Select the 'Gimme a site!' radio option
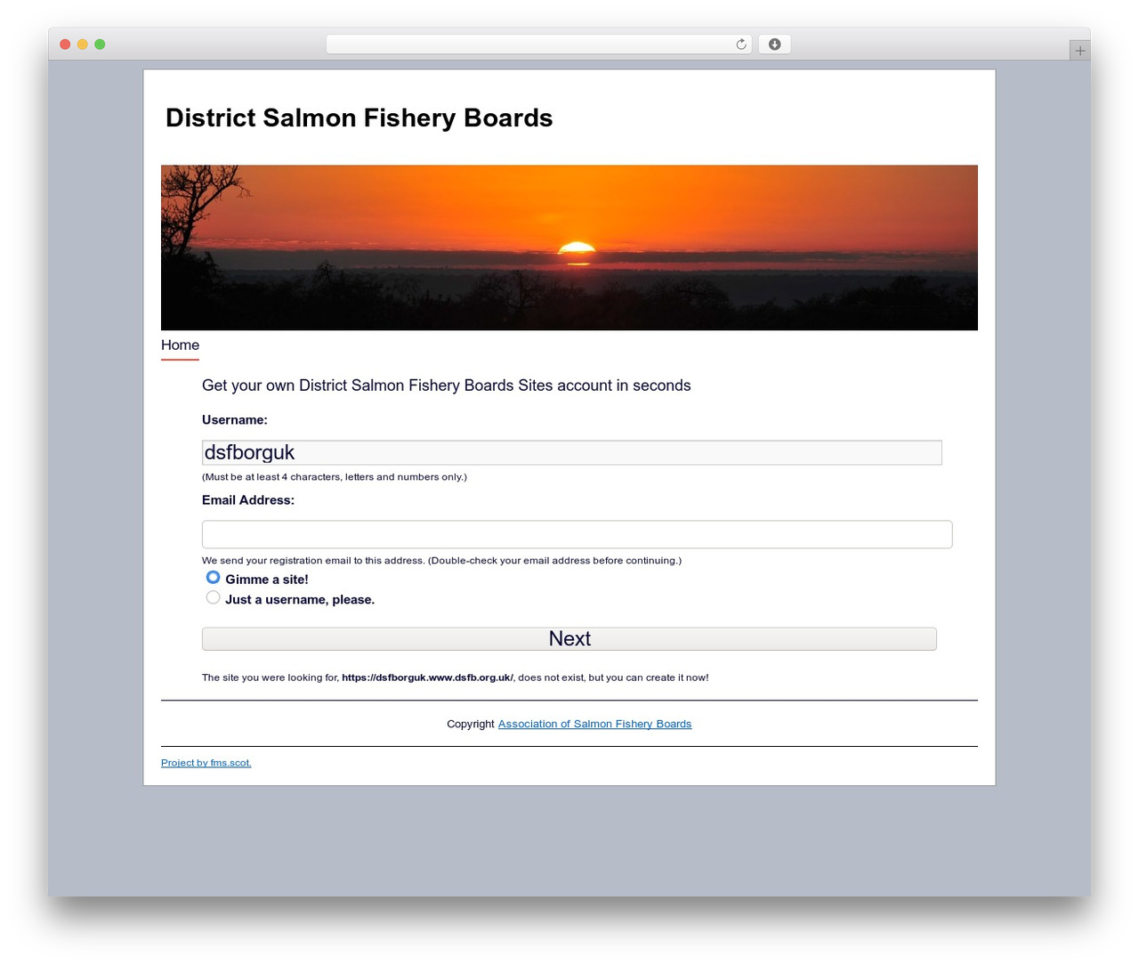The height and width of the screenshot is (965, 1139). 213,578
